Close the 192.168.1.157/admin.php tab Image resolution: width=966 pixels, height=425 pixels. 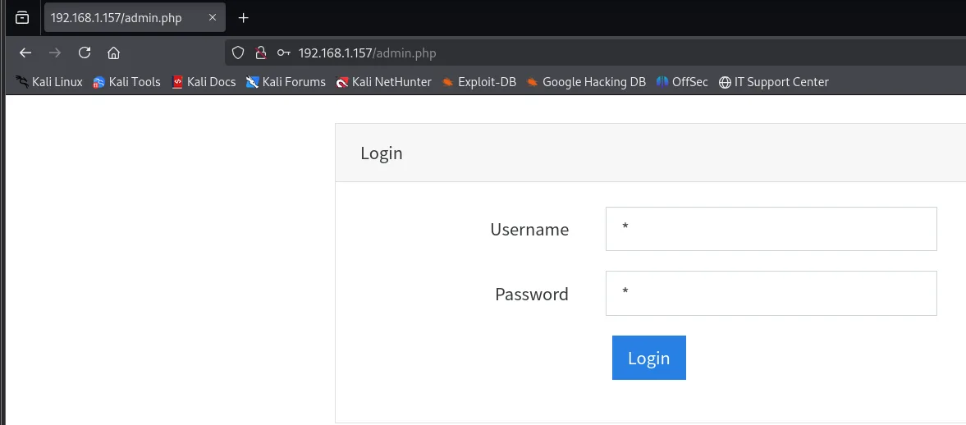tap(213, 18)
